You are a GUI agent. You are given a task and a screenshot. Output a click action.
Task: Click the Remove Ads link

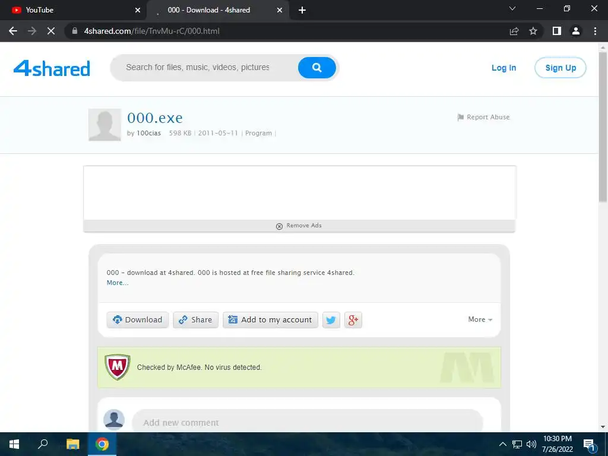click(x=299, y=226)
